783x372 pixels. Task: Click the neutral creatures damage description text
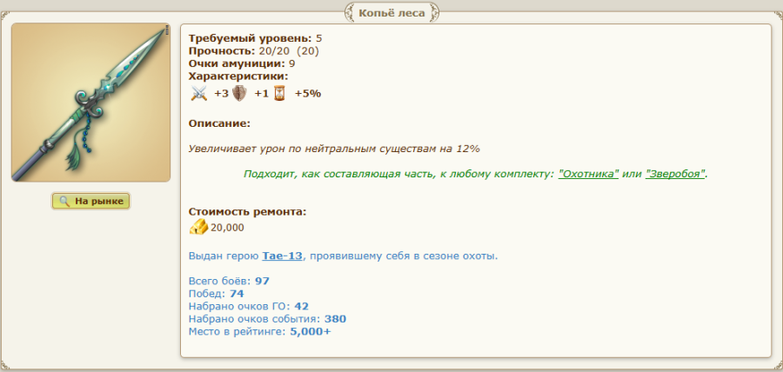[x=334, y=149]
